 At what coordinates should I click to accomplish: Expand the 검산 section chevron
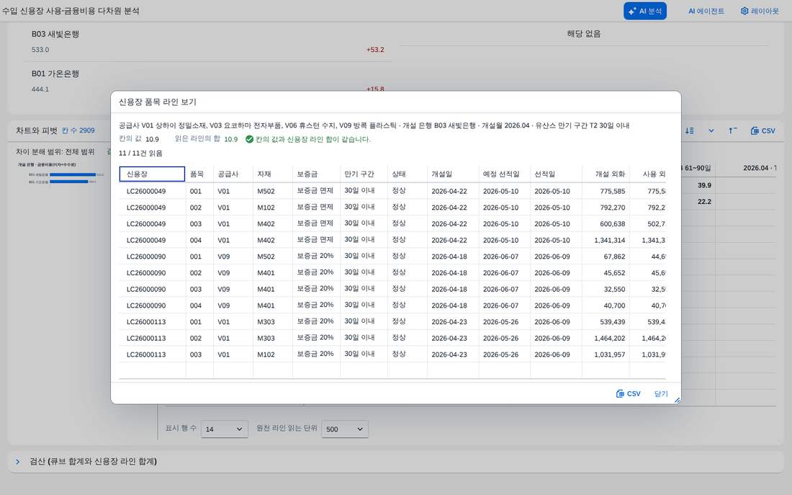point(18,461)
